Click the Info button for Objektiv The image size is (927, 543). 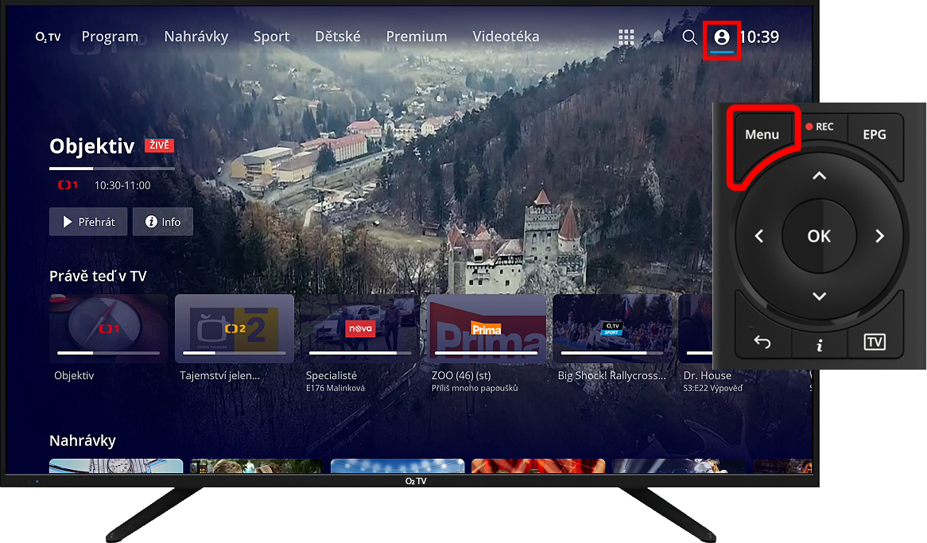(162, 222)
